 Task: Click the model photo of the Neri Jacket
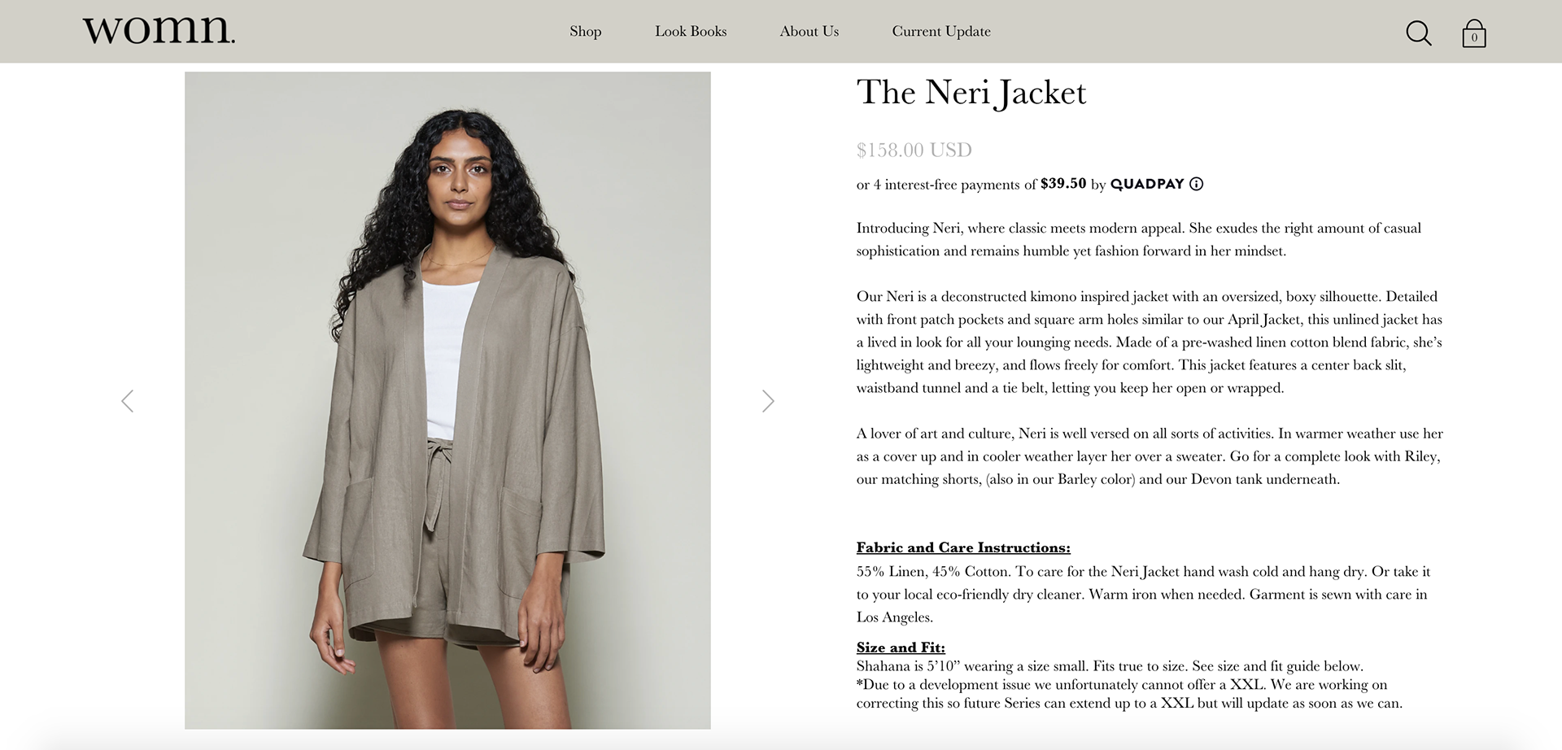click(447, 400)
